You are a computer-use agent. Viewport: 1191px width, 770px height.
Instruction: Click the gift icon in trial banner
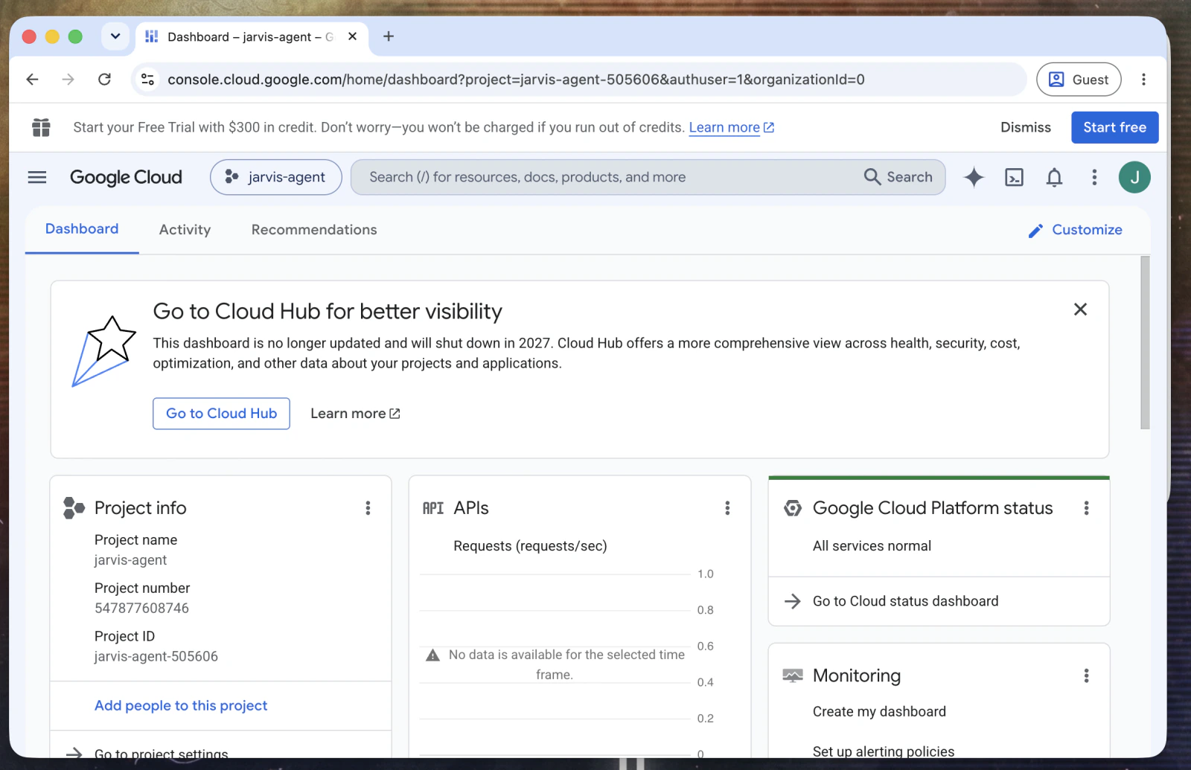coord(42,127)
